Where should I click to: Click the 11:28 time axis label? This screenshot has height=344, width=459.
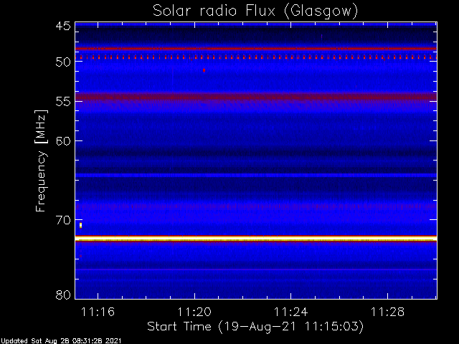tap(387, 312)
